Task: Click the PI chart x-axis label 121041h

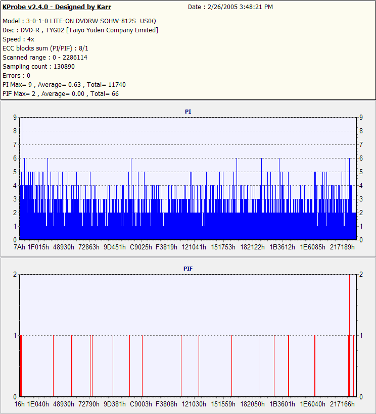Action: click(194, 247)
